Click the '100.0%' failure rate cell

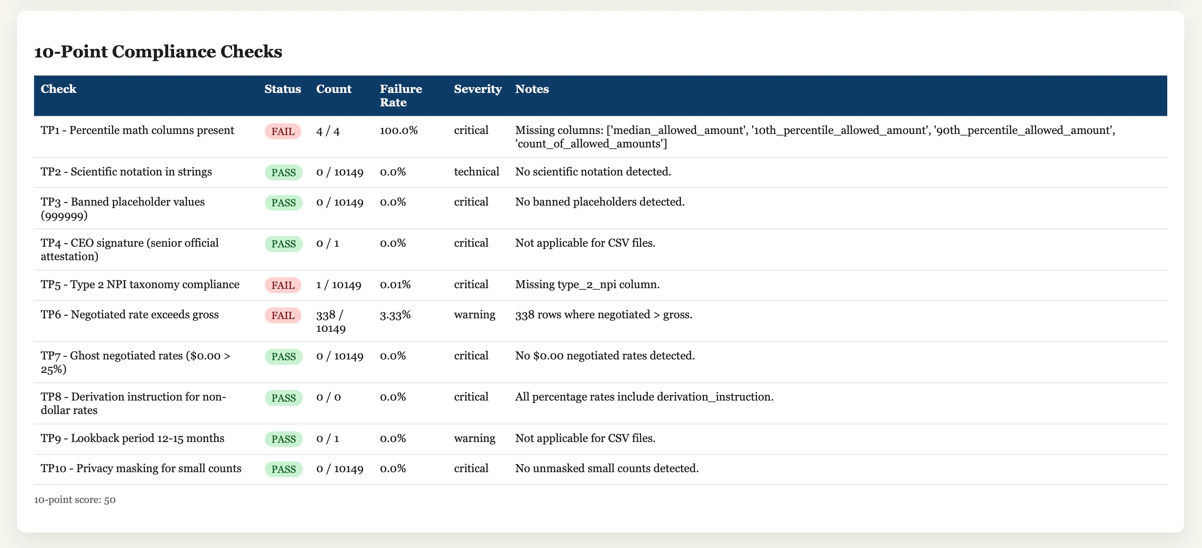[399, 130]
